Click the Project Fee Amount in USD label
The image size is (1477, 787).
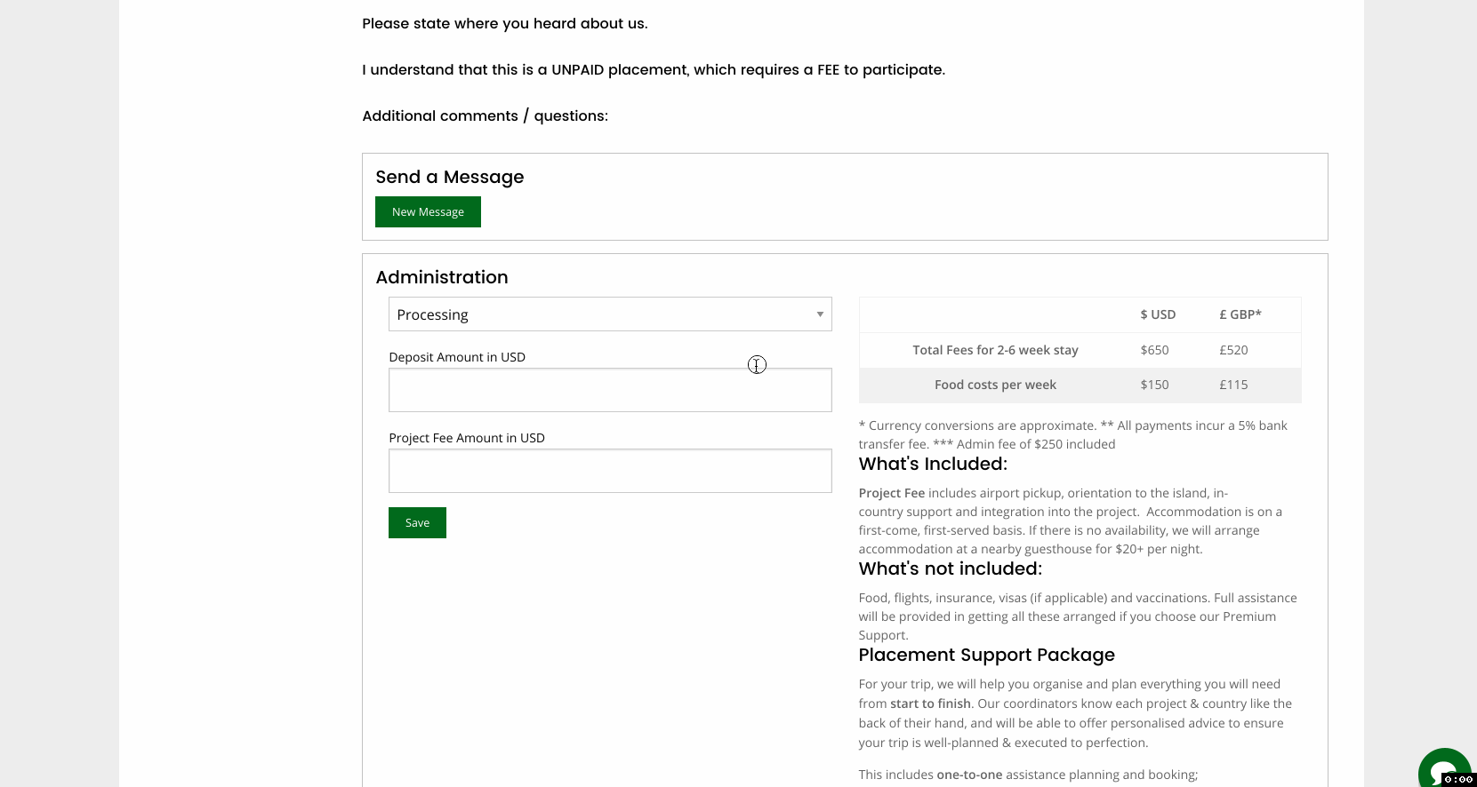pyautogui.click(x=467, y=438)
